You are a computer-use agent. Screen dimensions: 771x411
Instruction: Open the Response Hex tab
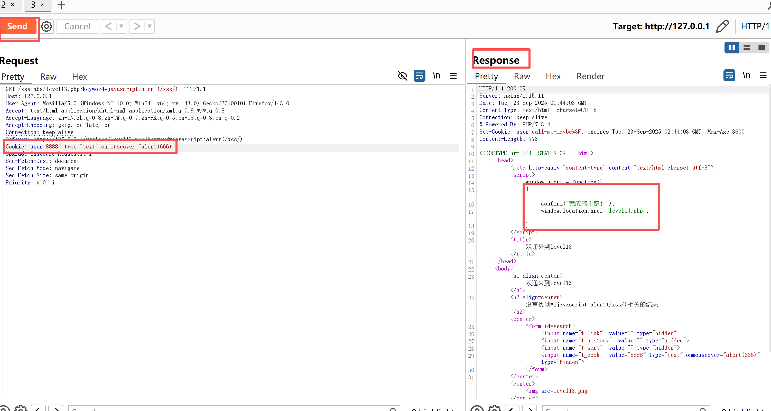pos(553,76)
